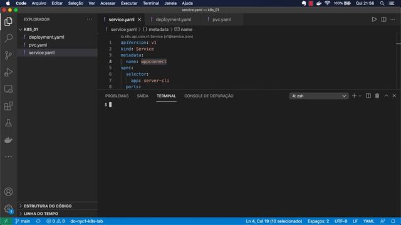401x225 pixels.
Task: Open the launch profile dropdown arrow next to plus
Action: click(x=360, y=96)
